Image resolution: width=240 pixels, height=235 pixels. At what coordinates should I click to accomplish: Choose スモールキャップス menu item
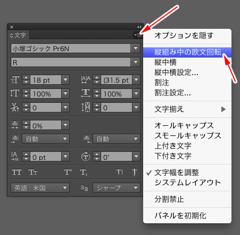coord(187,136)
